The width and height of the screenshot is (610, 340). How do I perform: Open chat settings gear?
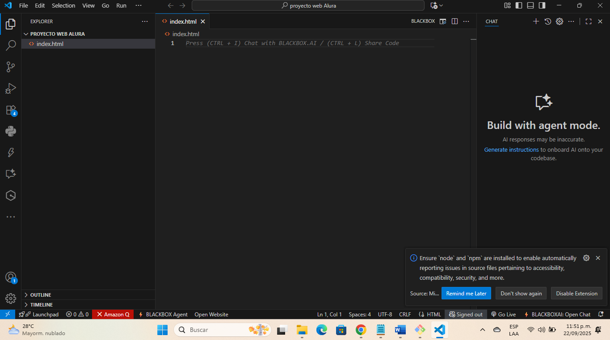pyautogui.click(x=560, y=21)
